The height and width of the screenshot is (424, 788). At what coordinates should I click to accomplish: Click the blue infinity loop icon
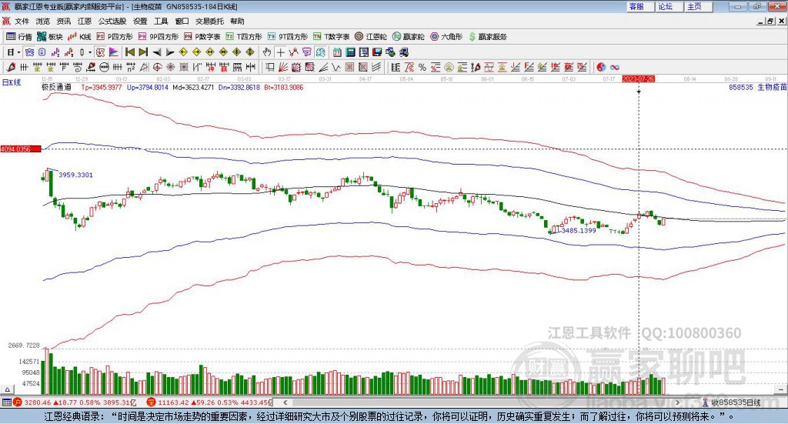(x=615, y=67)
